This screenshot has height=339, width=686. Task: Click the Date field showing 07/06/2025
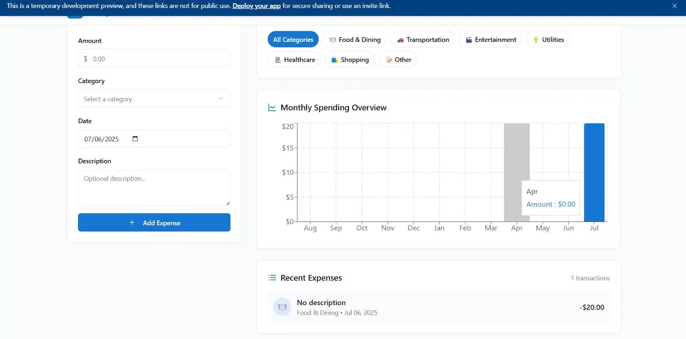[154, 138]
